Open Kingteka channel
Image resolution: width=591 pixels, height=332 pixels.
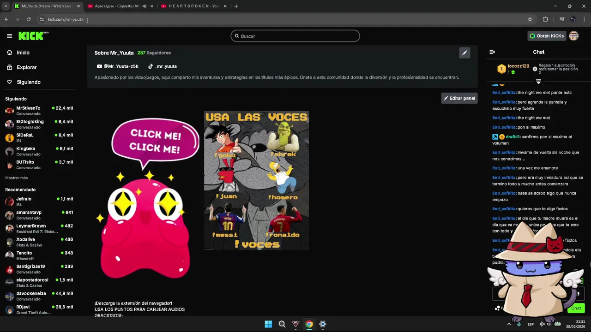(x=39, y=151)
